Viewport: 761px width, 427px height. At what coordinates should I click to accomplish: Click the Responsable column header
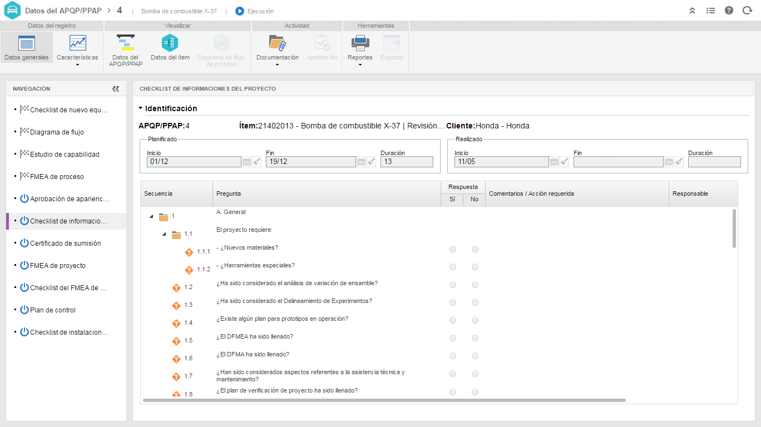[703, 193]
